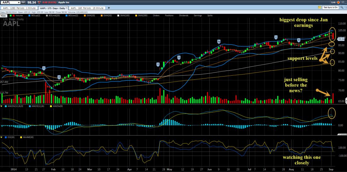Click the orange Link diamond icon
Screen dimensions: 347x172
[338, 3]
